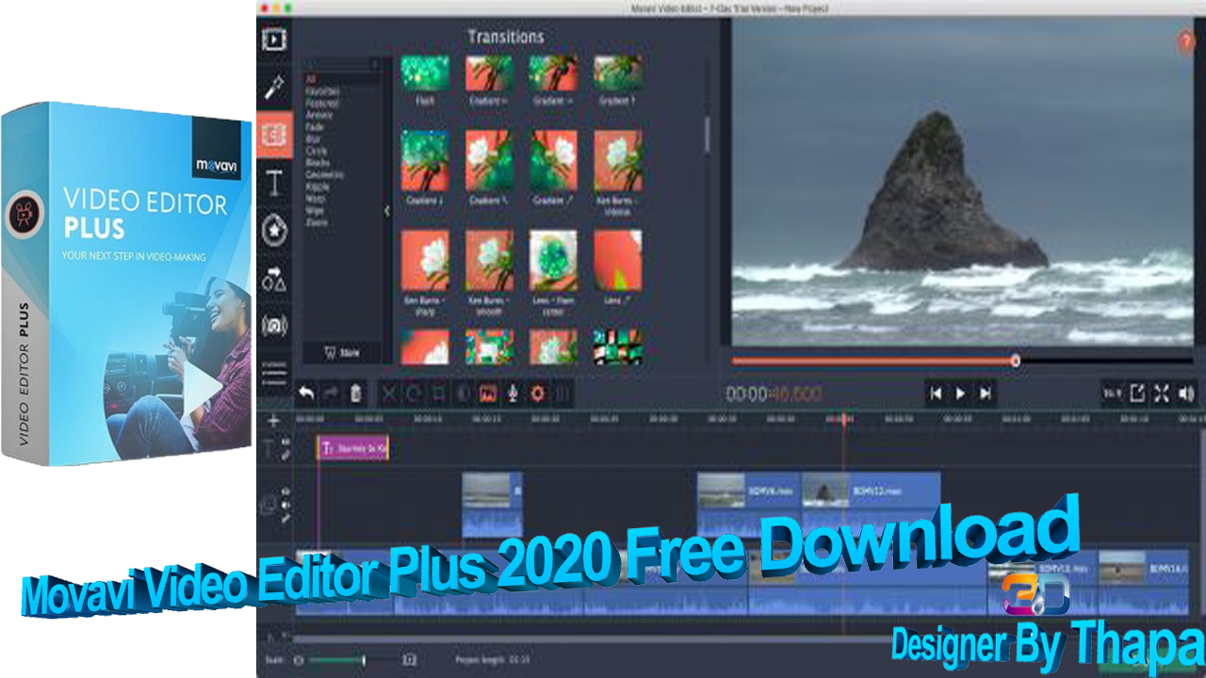The width and height of the screenshot is (1206, 678).
Task: Select the Flash transition thumbnail
Action: [x=425, y=73]
